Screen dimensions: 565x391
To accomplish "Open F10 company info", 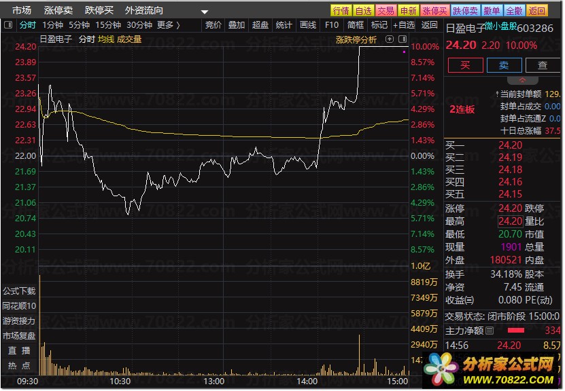I will (x=332, y=25).
